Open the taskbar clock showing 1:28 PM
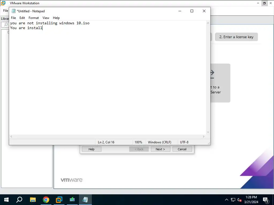The image size is (274, 205). point(251,200)
